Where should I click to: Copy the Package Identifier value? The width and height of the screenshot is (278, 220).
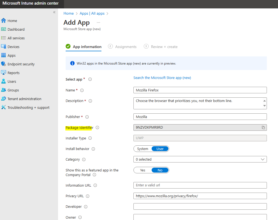pos(263,127)
